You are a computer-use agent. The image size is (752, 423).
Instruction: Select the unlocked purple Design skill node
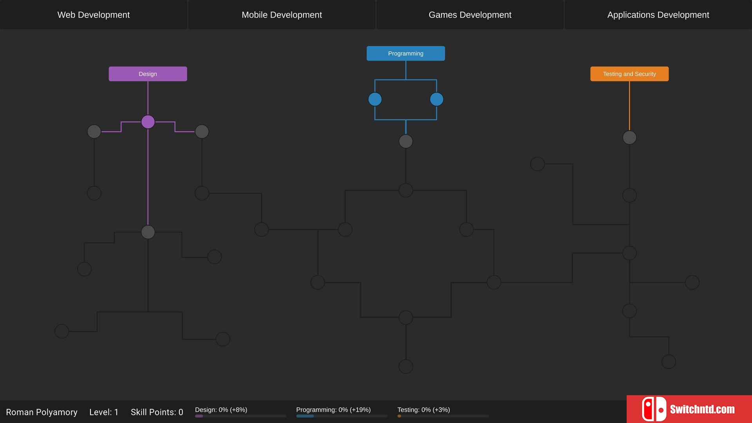coord(148,122)
